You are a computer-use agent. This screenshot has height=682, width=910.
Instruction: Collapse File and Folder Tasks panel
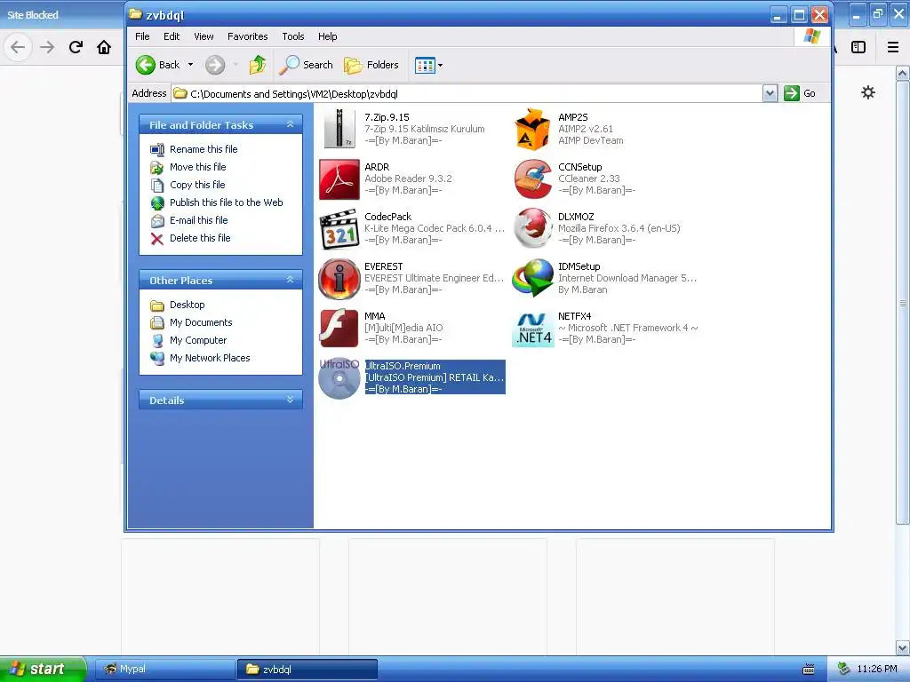pos(291,124)
